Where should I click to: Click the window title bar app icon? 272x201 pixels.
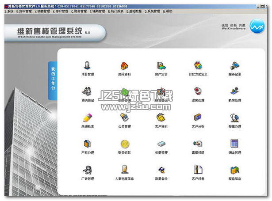(x=6, y=7)
